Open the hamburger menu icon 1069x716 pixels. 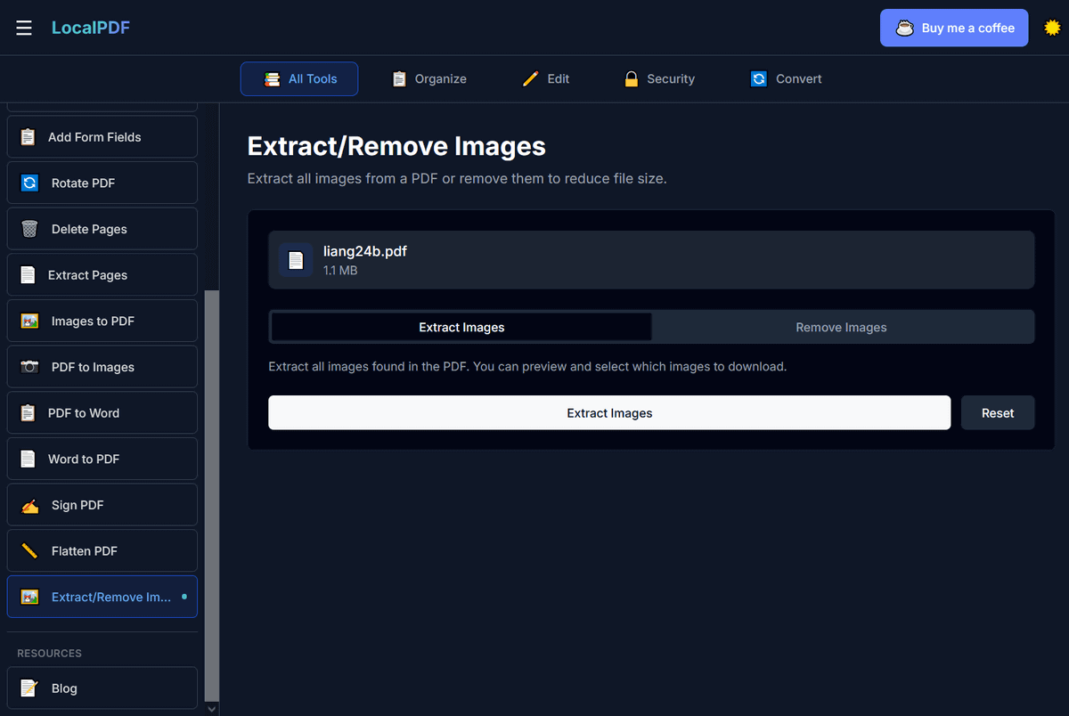pos(24,28)
